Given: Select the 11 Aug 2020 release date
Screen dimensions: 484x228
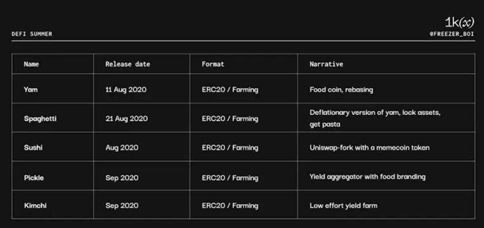Looking at the screenshot, I should pyautogui.click(x=126, y=90).
